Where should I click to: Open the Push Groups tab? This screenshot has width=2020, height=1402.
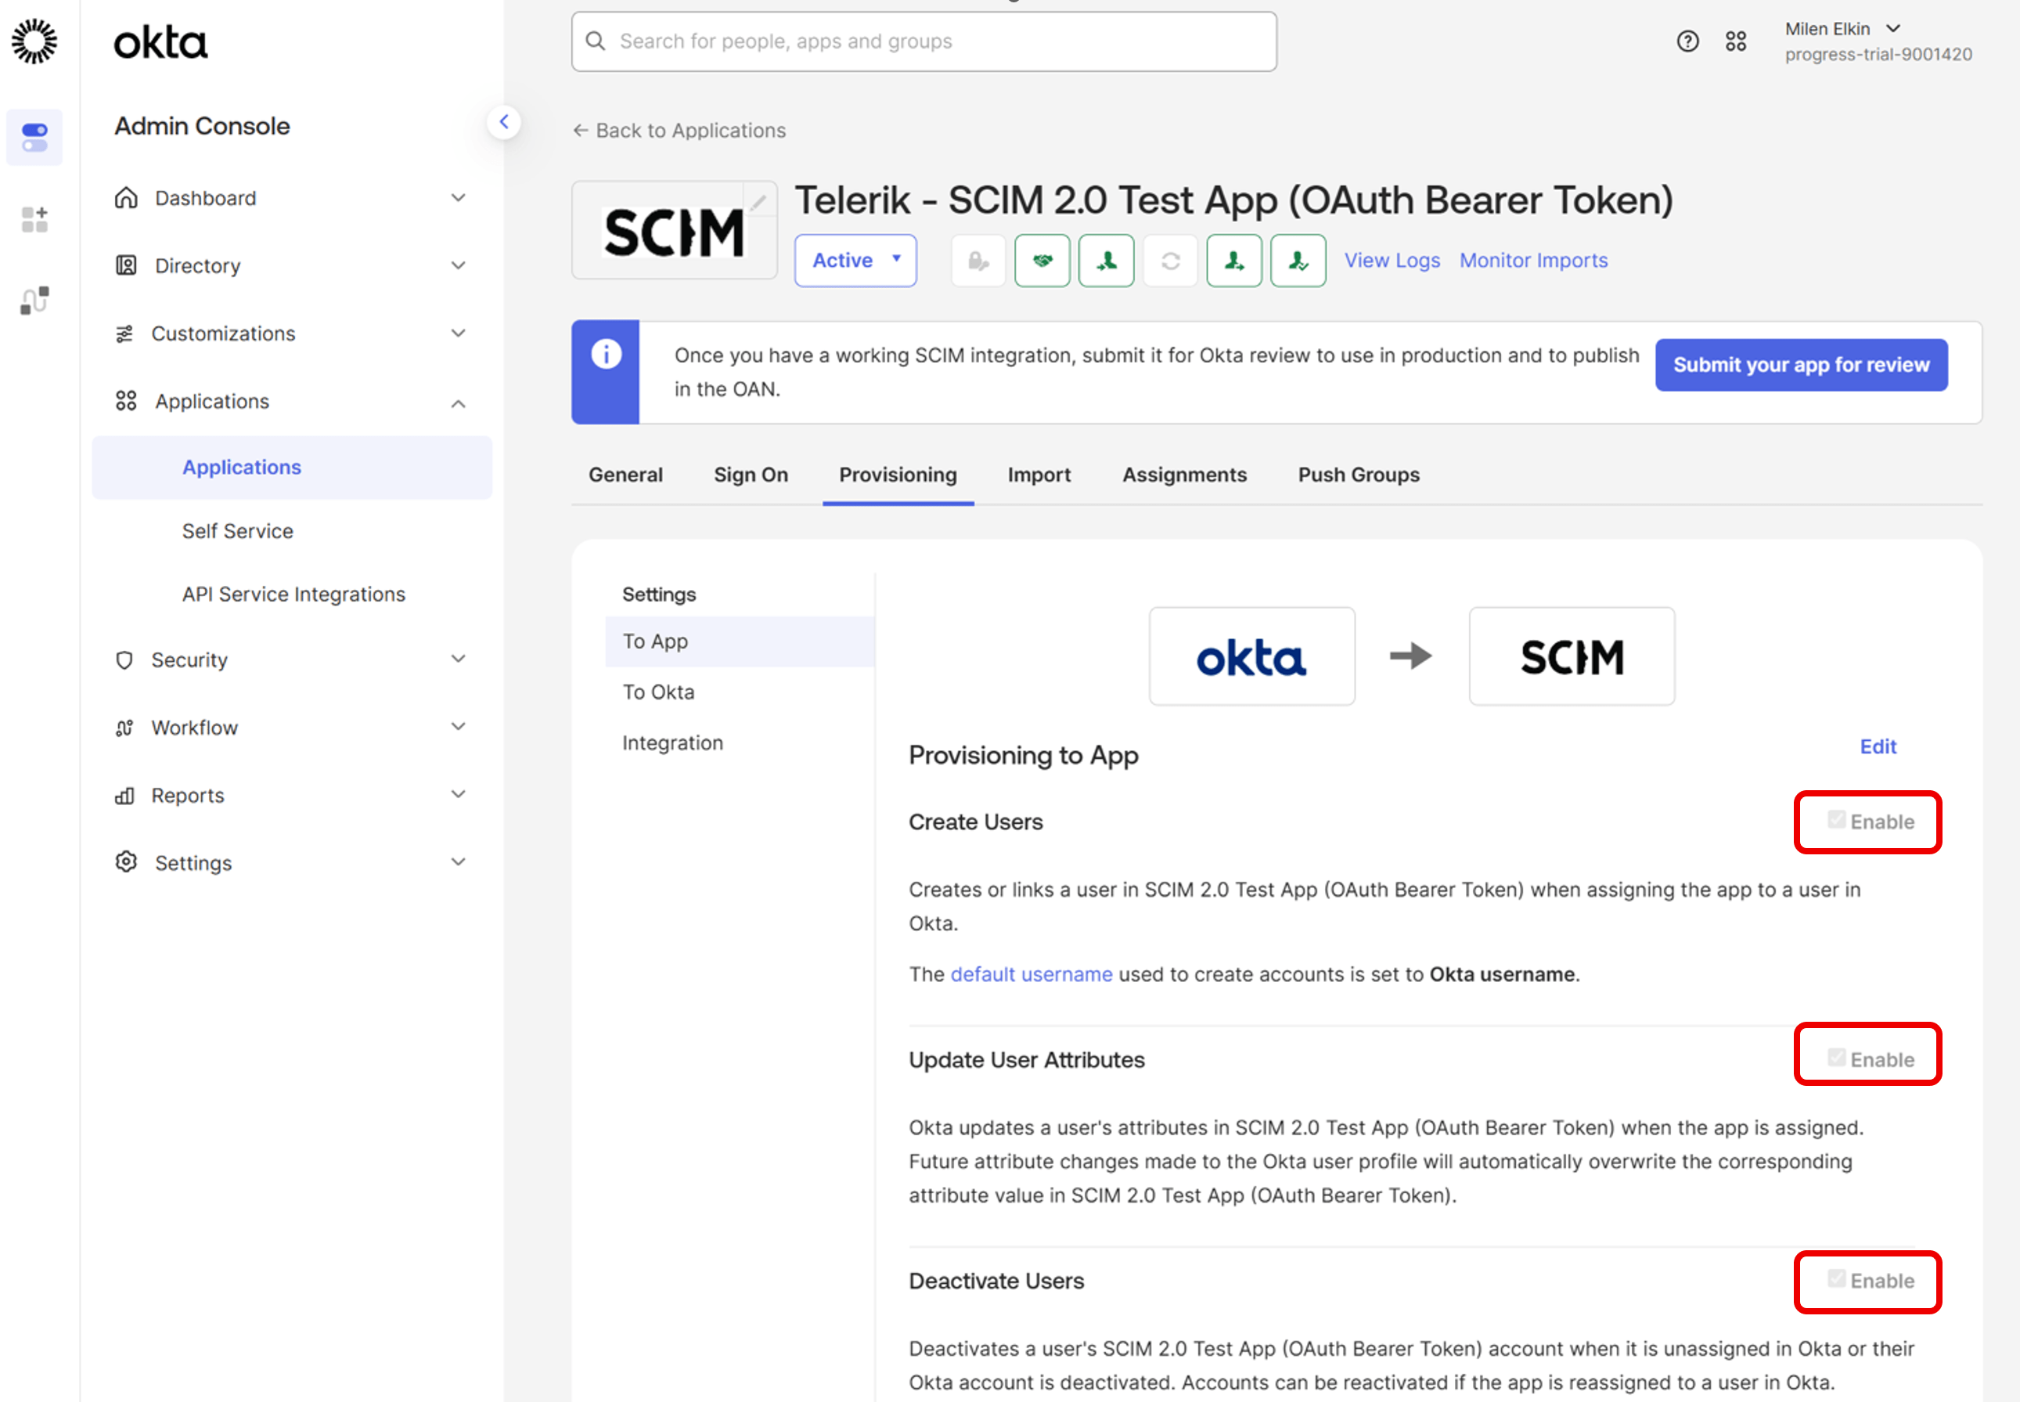coord(1359,475)
